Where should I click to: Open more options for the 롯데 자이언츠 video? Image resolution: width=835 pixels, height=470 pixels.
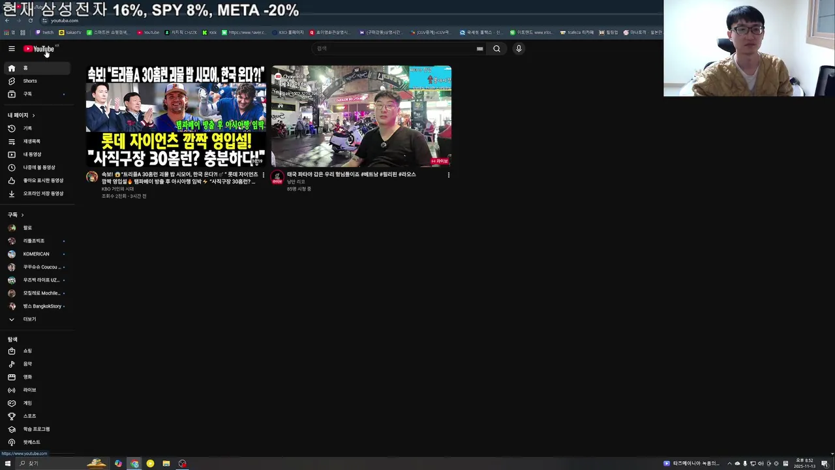coord(264,175)
